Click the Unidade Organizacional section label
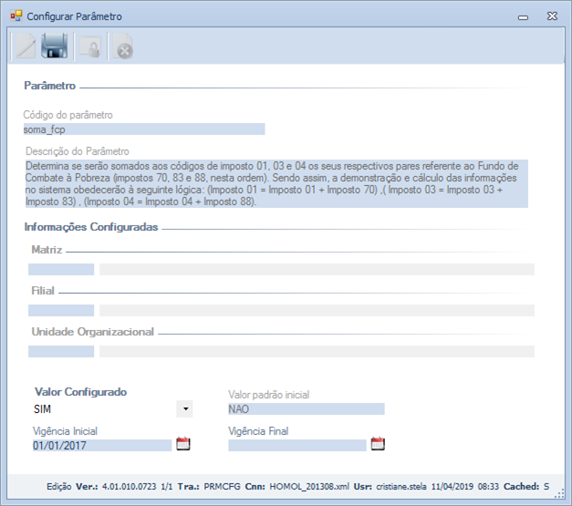This screenshot has width=572, height=506. point(93,332)
